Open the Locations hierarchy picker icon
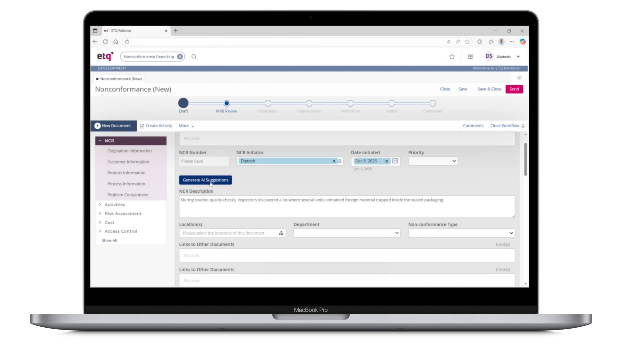Image resolution: width=622 pixels, height=350 pixels. coord(281,233)
